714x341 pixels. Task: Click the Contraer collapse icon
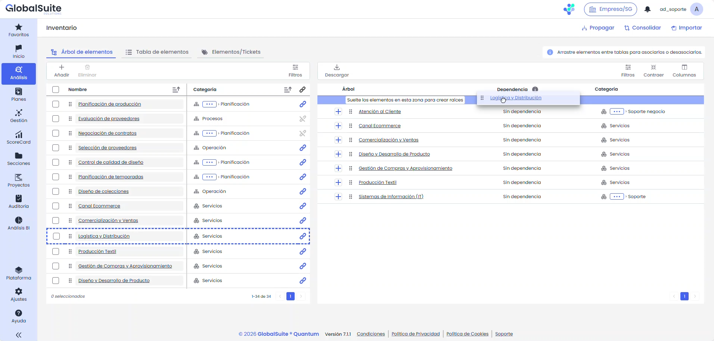[653, 68]
